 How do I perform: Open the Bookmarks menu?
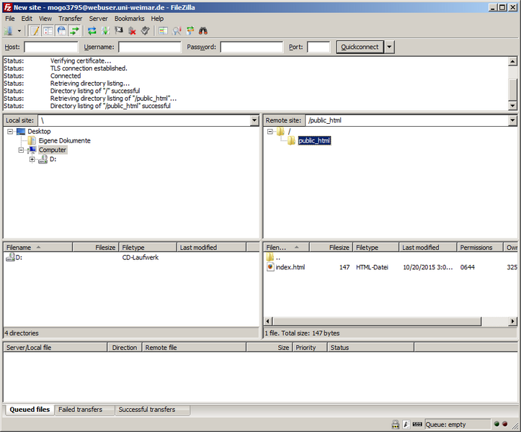tap(129, 19)
